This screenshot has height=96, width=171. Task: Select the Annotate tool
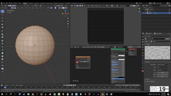pyautogui.click(x=2, y=31)
